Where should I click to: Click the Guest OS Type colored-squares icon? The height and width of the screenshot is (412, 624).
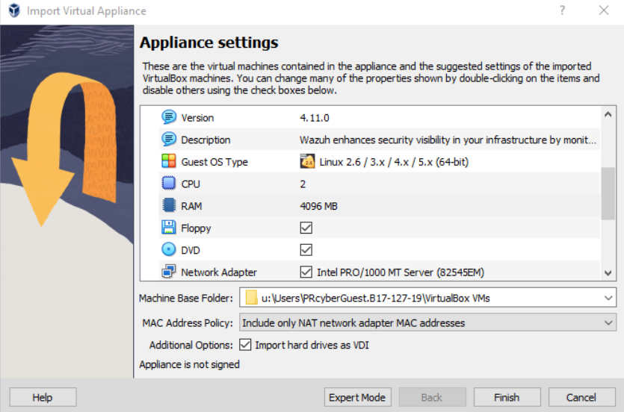coord(169,161)
